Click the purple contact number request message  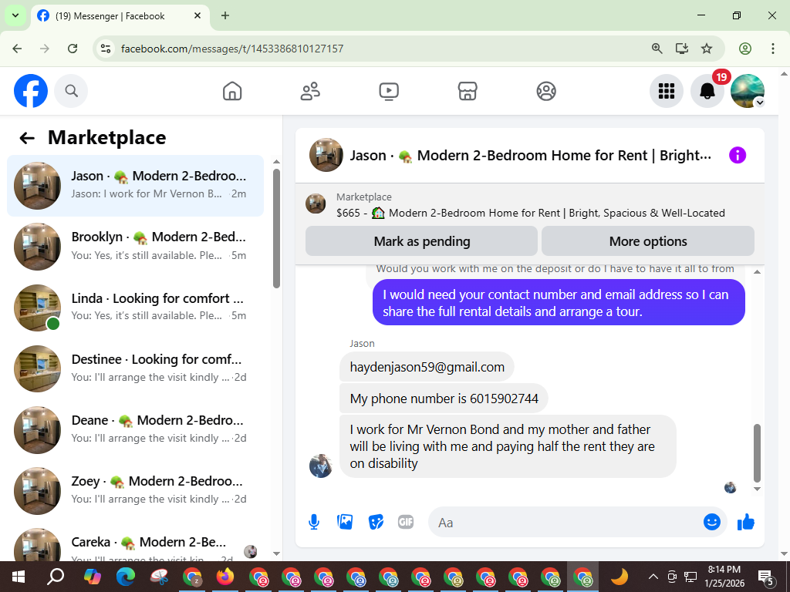559,302
